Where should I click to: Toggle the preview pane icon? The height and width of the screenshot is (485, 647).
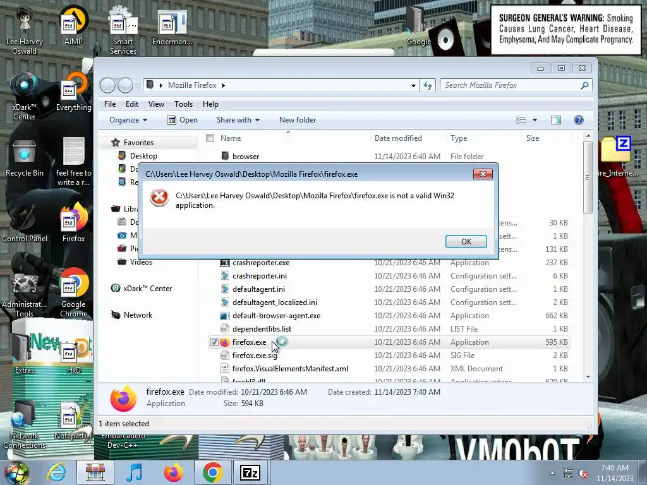pos(556,120)
